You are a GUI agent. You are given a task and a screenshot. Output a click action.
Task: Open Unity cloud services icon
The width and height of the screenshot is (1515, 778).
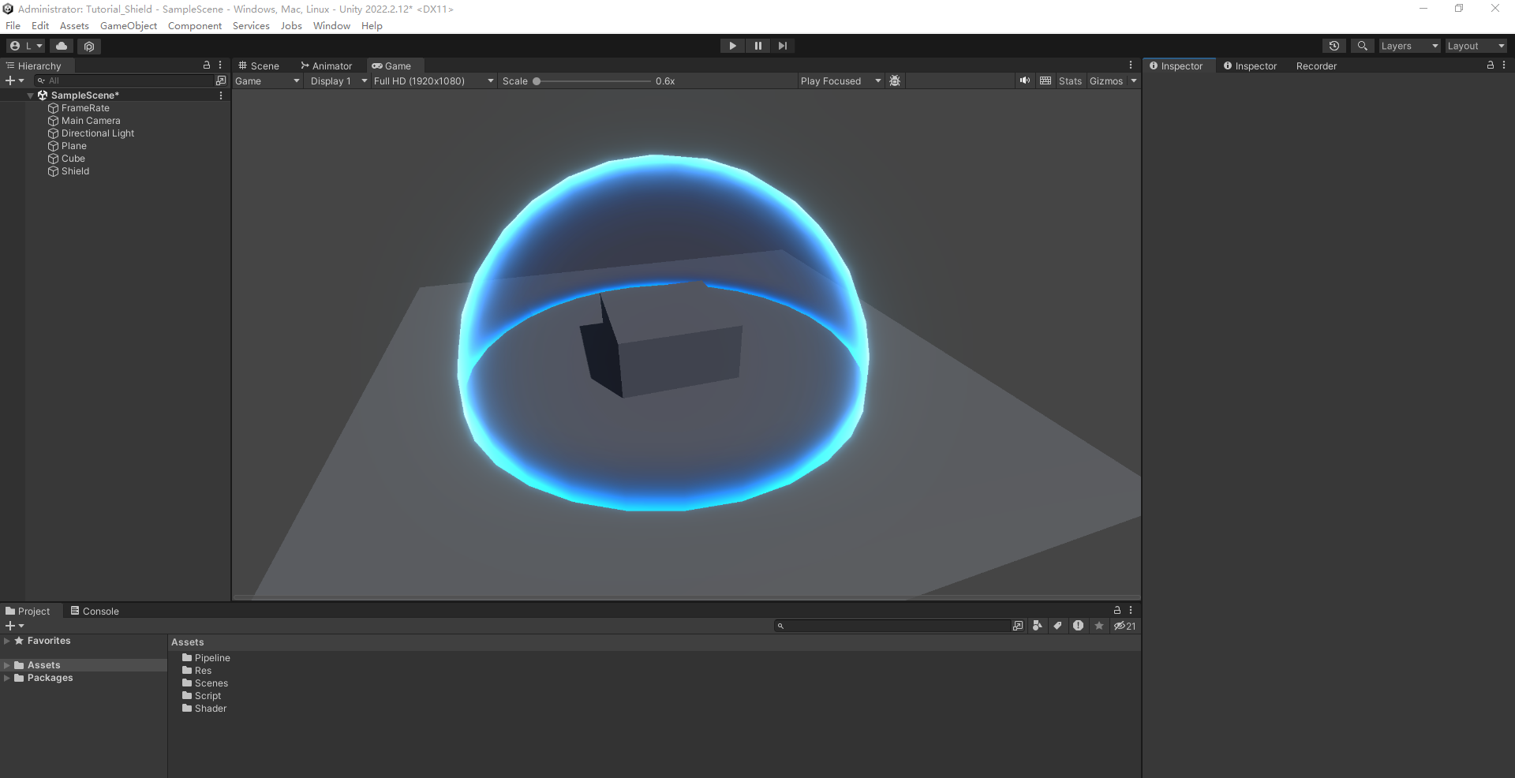(x=62, y=46)
